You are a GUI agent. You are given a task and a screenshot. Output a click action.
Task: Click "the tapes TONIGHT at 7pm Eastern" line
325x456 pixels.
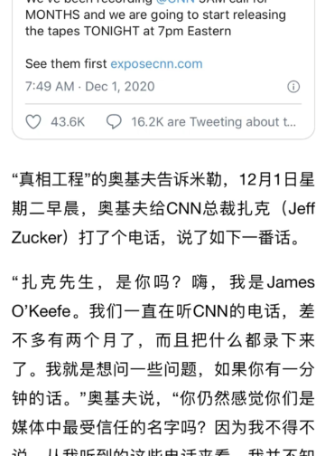[x=128, y=32]
